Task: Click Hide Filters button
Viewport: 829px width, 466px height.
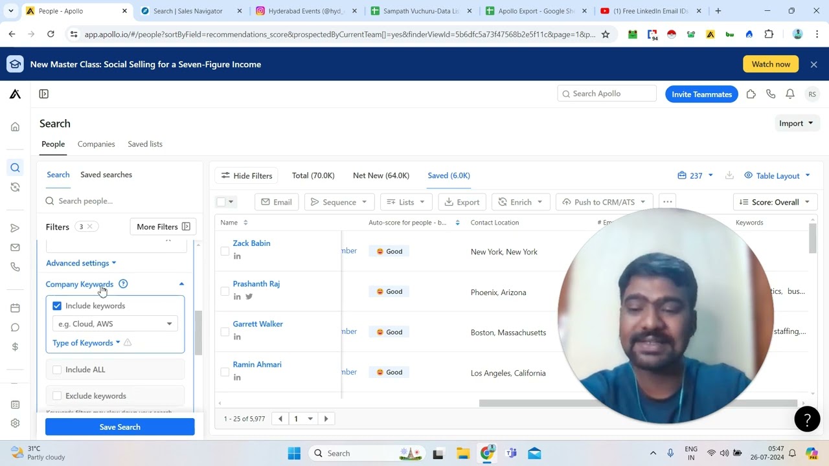Action: pos(247,175)
